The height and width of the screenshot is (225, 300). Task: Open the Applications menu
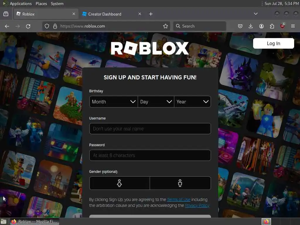pos(21,4)
